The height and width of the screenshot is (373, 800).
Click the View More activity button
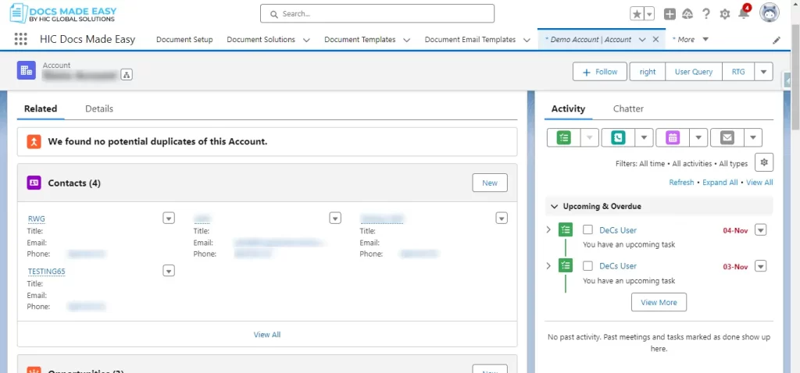(659, 302)
